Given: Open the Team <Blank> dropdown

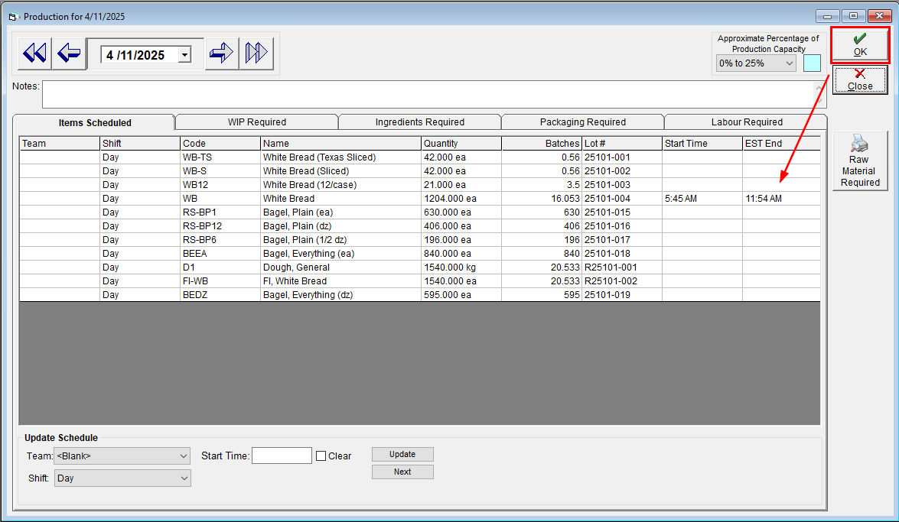Looking at the screenshot, I should pyautogui.click(x=122, y=456).
